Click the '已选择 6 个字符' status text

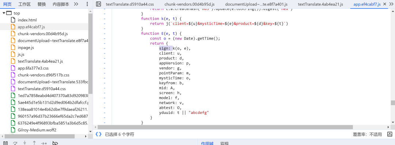[119, 134]
